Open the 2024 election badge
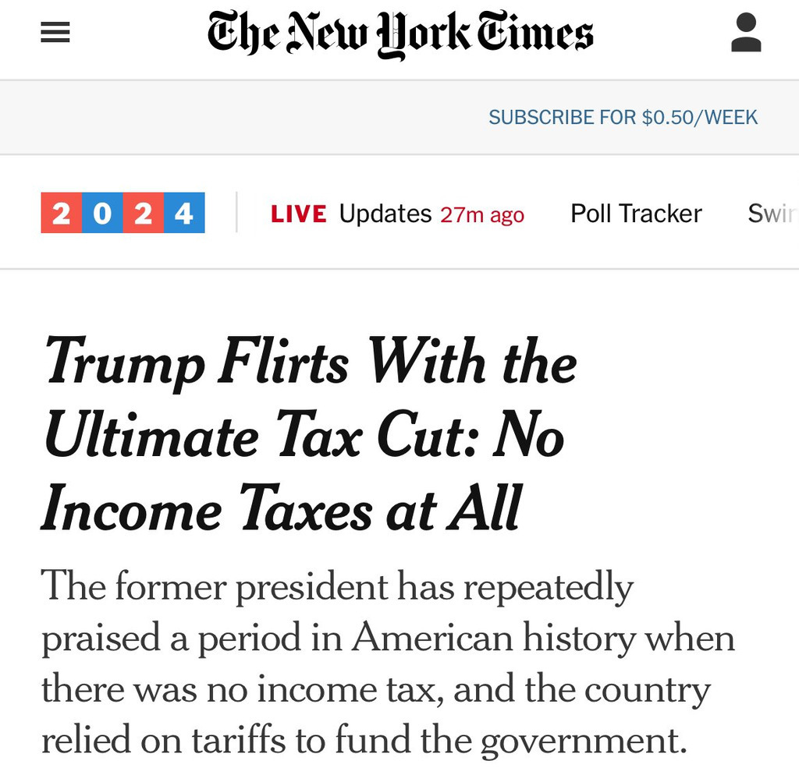 click(123, 213)
